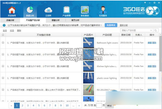
Task: Click the 反选 link
Action: pyautogui.click(x=12, y=31)
